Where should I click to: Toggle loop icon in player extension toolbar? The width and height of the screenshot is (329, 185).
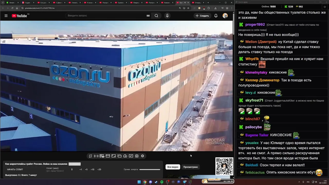[x=90, y=156]
